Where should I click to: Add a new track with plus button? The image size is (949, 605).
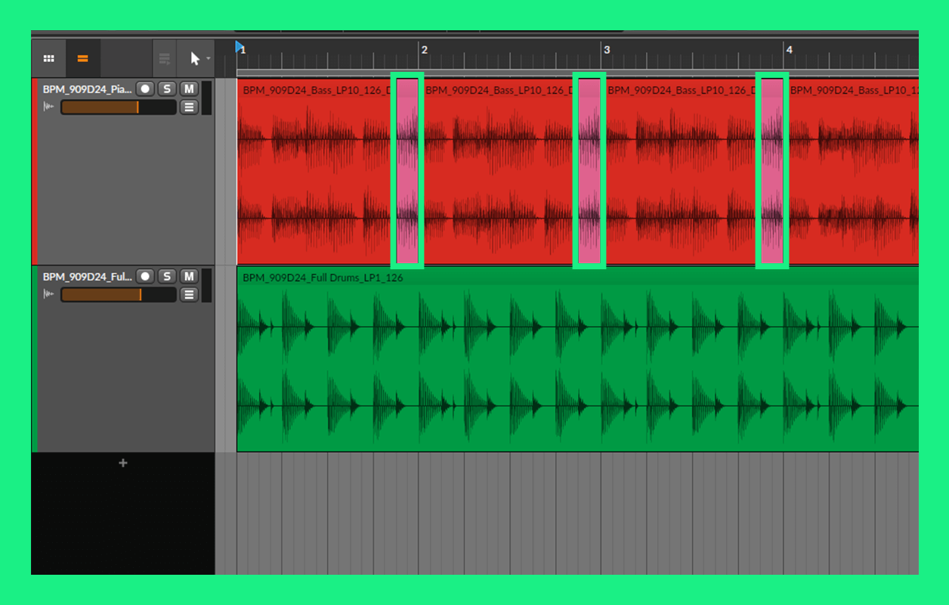pos(123,463)
